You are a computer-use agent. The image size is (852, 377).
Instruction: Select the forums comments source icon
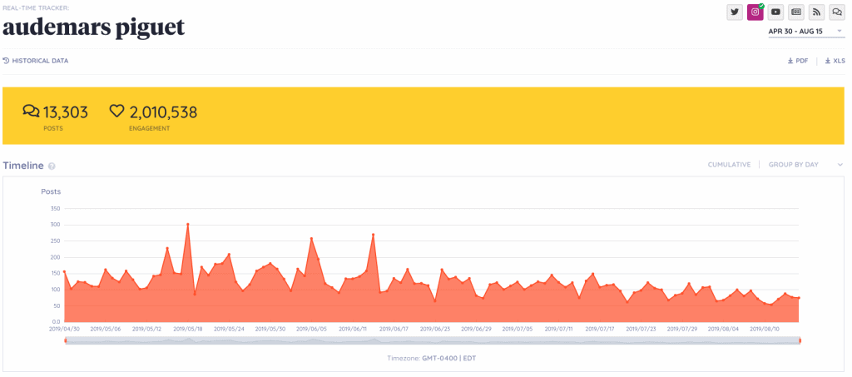(x=837, y=12)
